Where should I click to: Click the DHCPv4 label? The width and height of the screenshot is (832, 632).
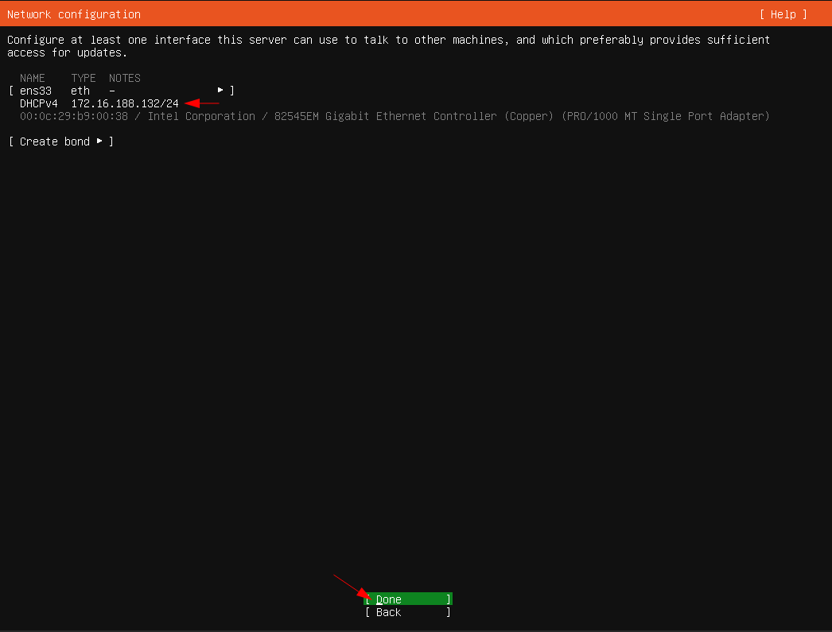[38, 103]
